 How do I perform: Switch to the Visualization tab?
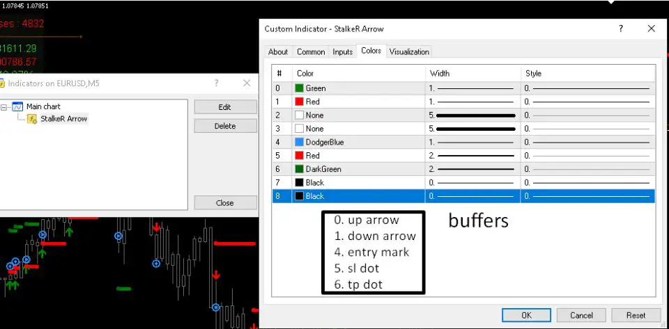(409, 51)
